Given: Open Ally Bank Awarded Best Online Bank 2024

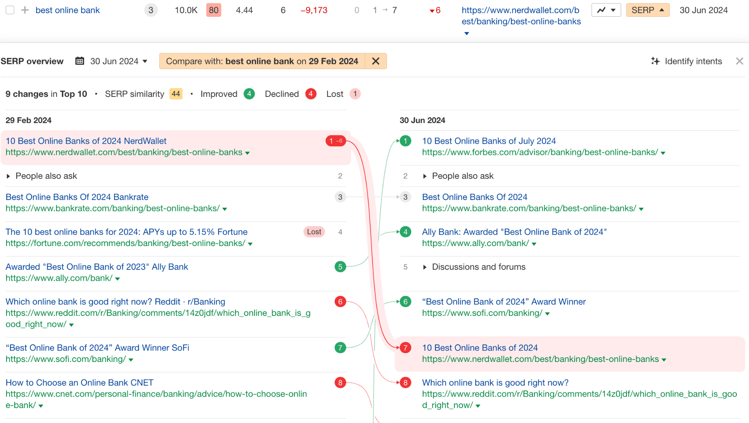Looking at the screenshot, I should [515, 232].
